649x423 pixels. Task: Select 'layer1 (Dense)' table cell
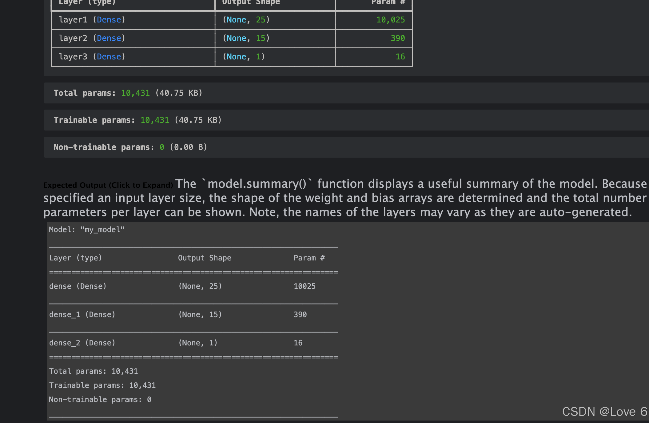tap(133, 20)
